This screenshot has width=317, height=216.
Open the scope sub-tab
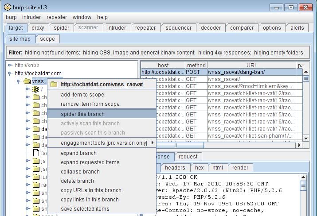click(47, 39)
